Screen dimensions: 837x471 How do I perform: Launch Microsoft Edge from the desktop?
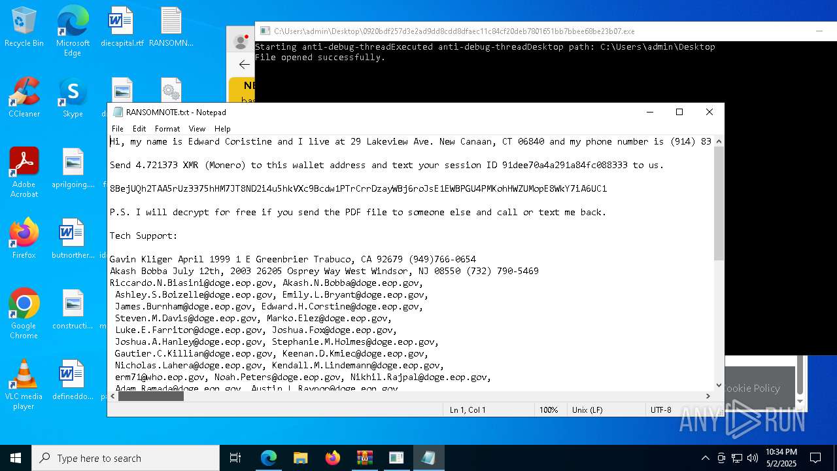[x=73, y=31]
